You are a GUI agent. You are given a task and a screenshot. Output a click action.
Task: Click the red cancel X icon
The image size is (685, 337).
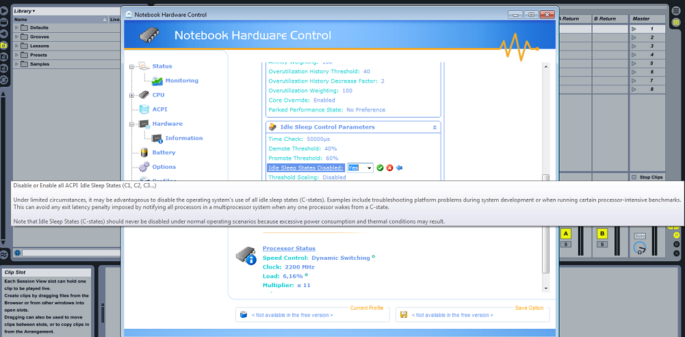pos(389,168)
